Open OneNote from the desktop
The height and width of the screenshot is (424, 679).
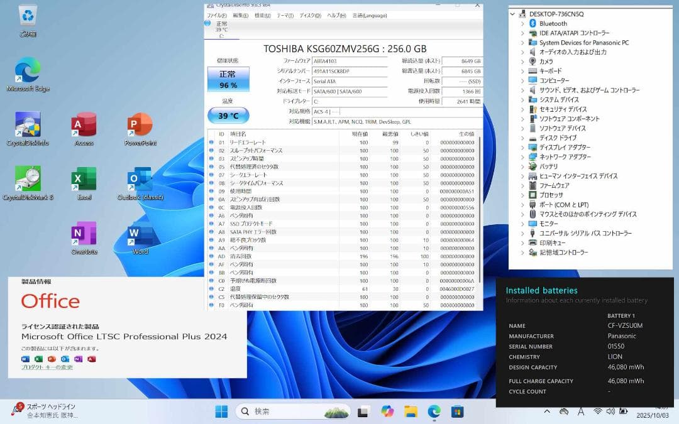coord(83,232)
